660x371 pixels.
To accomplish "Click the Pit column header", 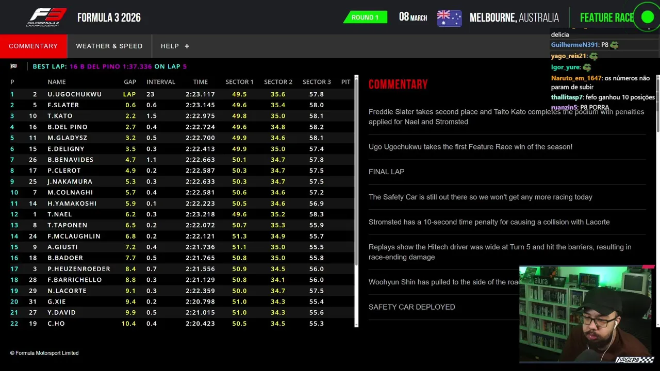I will [346, 82].
